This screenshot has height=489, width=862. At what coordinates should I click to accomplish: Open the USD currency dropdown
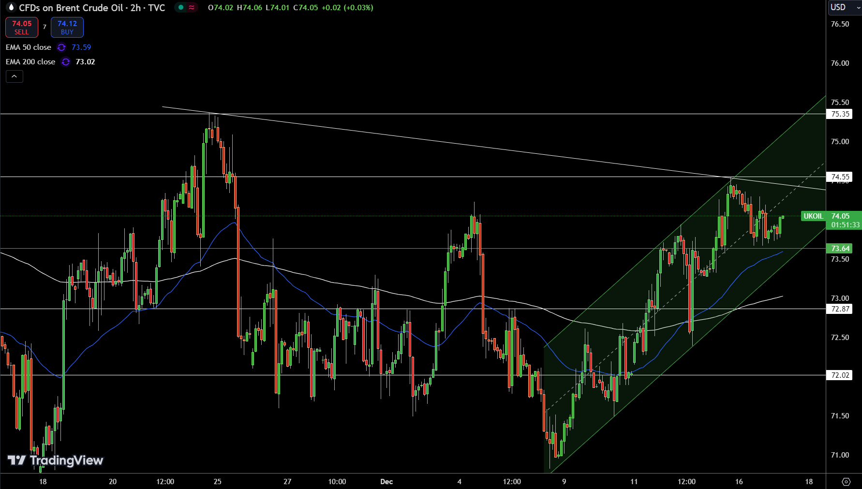844,7
